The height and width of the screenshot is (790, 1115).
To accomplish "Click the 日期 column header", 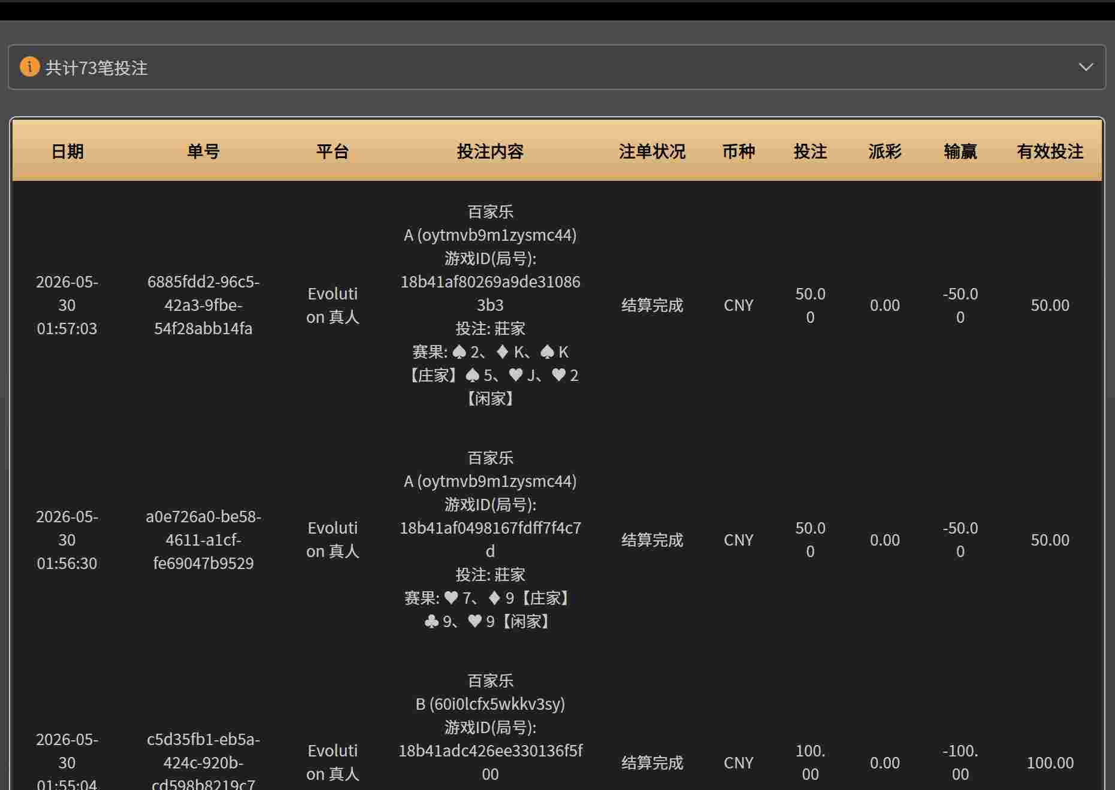I will 67,151.
